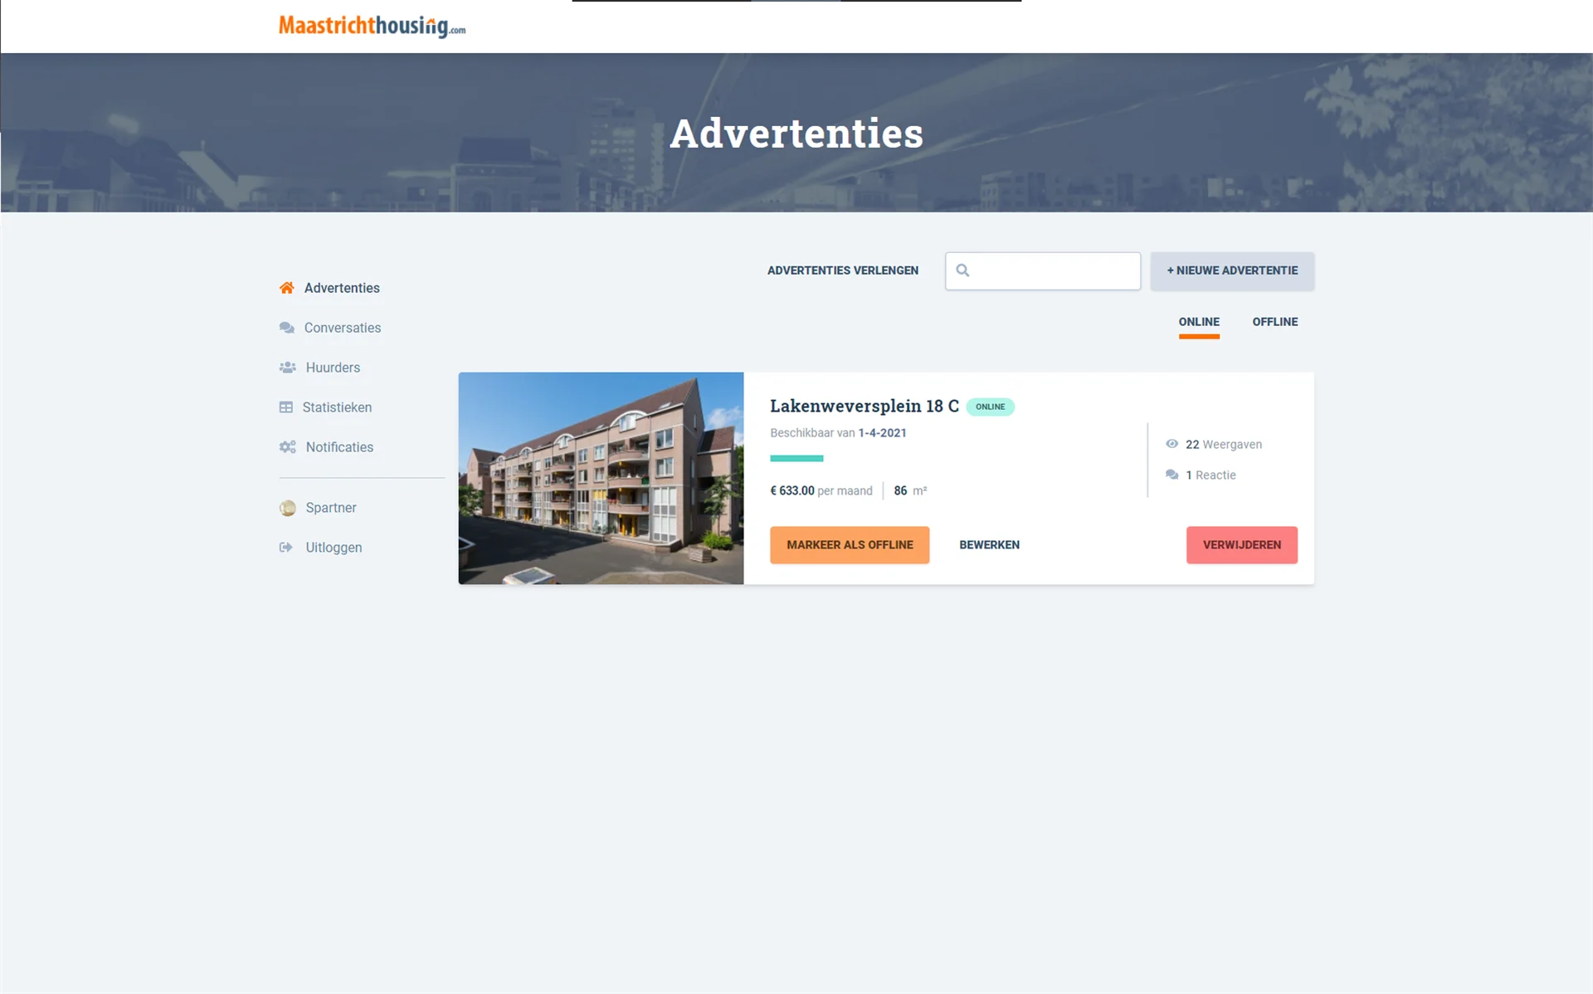
Task: Select the ONLINE tab
Action: pyautogui.click(x=1198, y=322)
